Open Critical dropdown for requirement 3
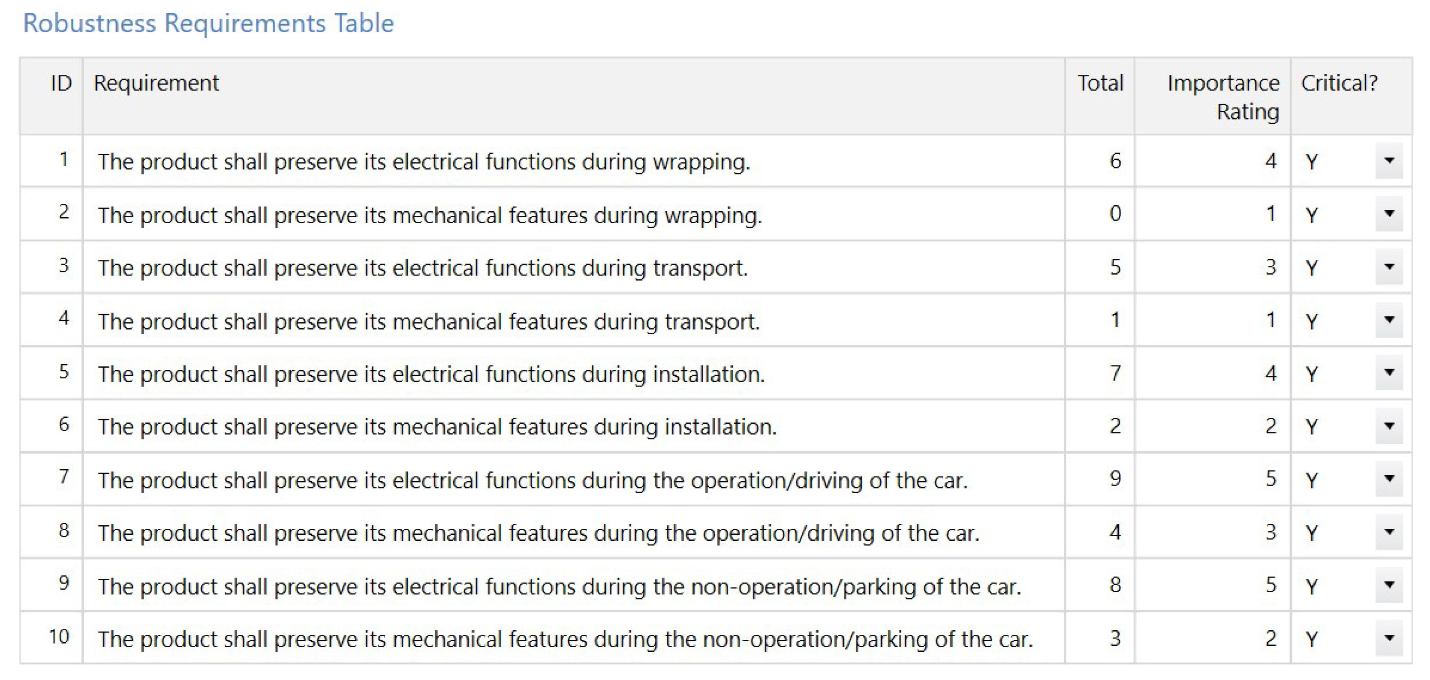Viewport: 1430px width, 680px height. pos(1388,267)
